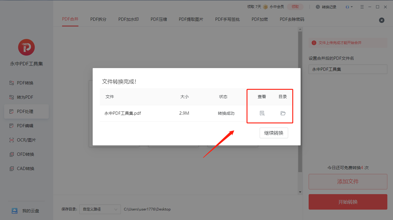This screenshot has height=220, width=393.
Task: Click the 文件转换完成! dialog title
Action: coord(119,81)
